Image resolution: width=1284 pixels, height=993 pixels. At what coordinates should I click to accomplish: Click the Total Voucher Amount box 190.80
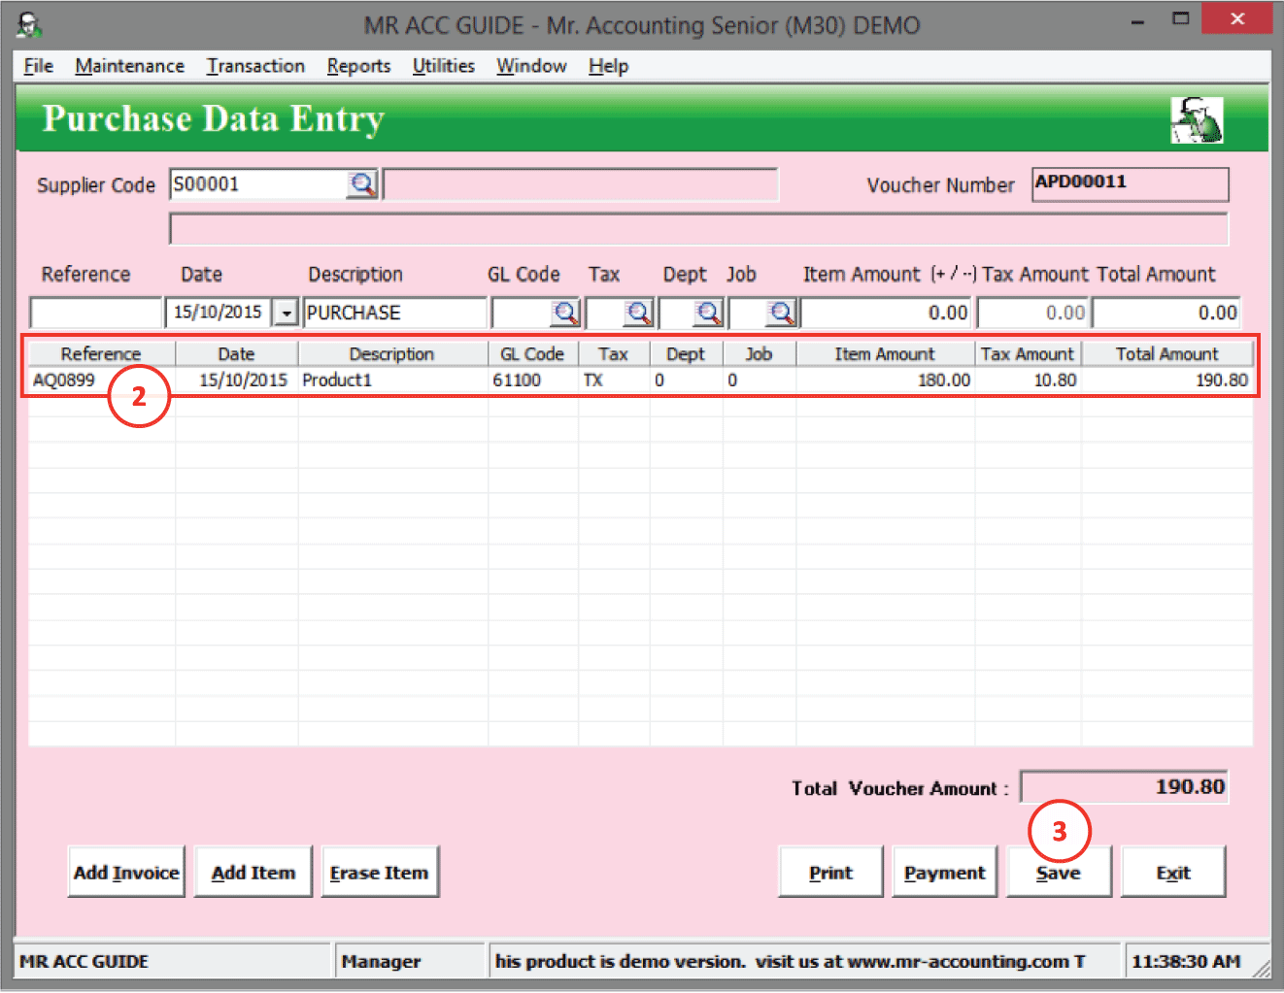click(1125, 786)
